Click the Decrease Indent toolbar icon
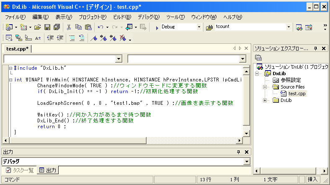The height and width of the screenshot is (185, 330). point(50,38)
